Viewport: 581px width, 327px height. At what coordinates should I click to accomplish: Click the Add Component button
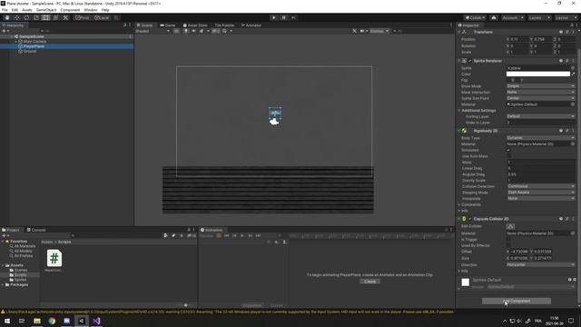coord(517,301)
